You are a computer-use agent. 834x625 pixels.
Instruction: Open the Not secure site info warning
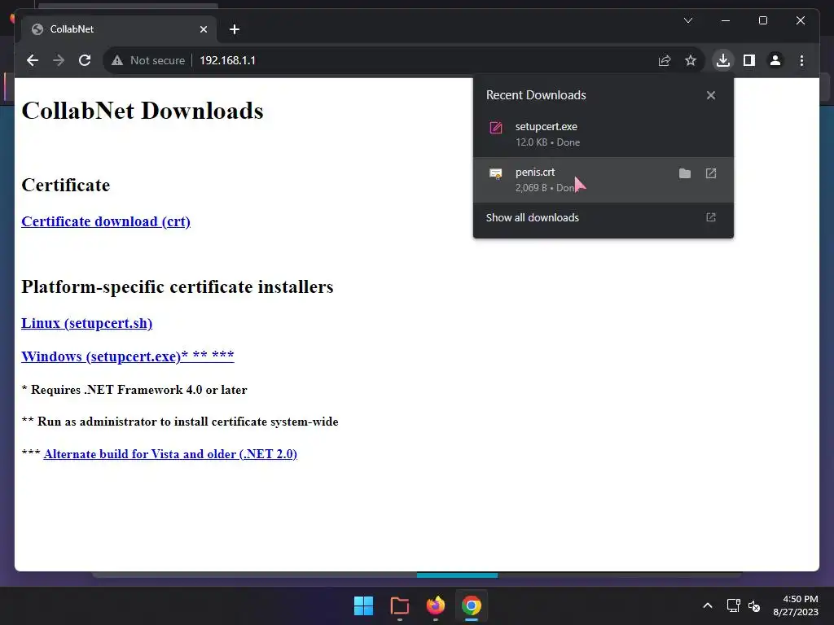pos(148,60)
